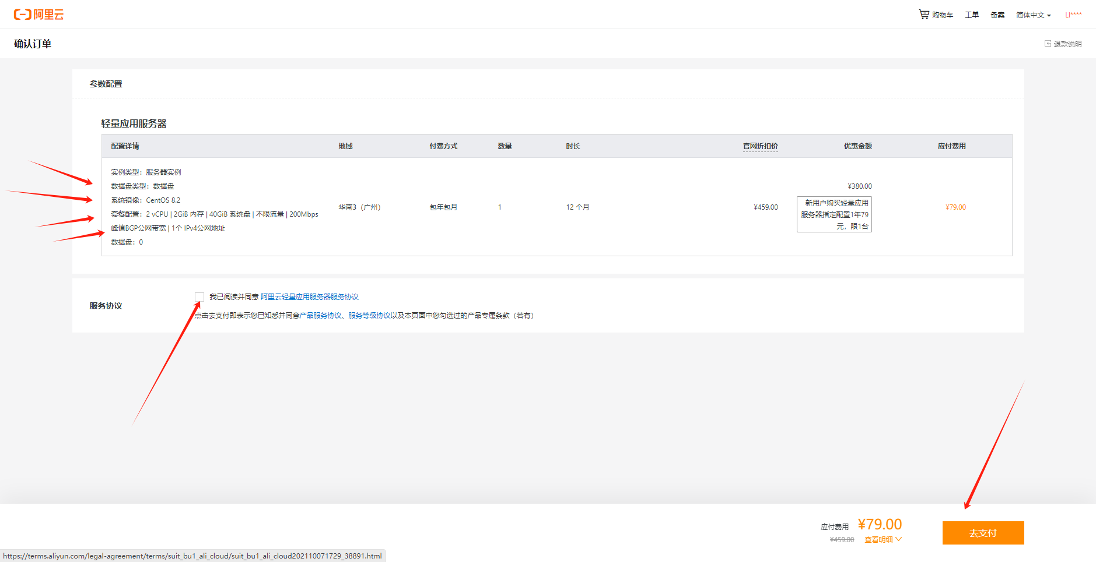Check the 我已阅读并同意 agreement checkbox

pyautogui.click(x=199, y=297)
